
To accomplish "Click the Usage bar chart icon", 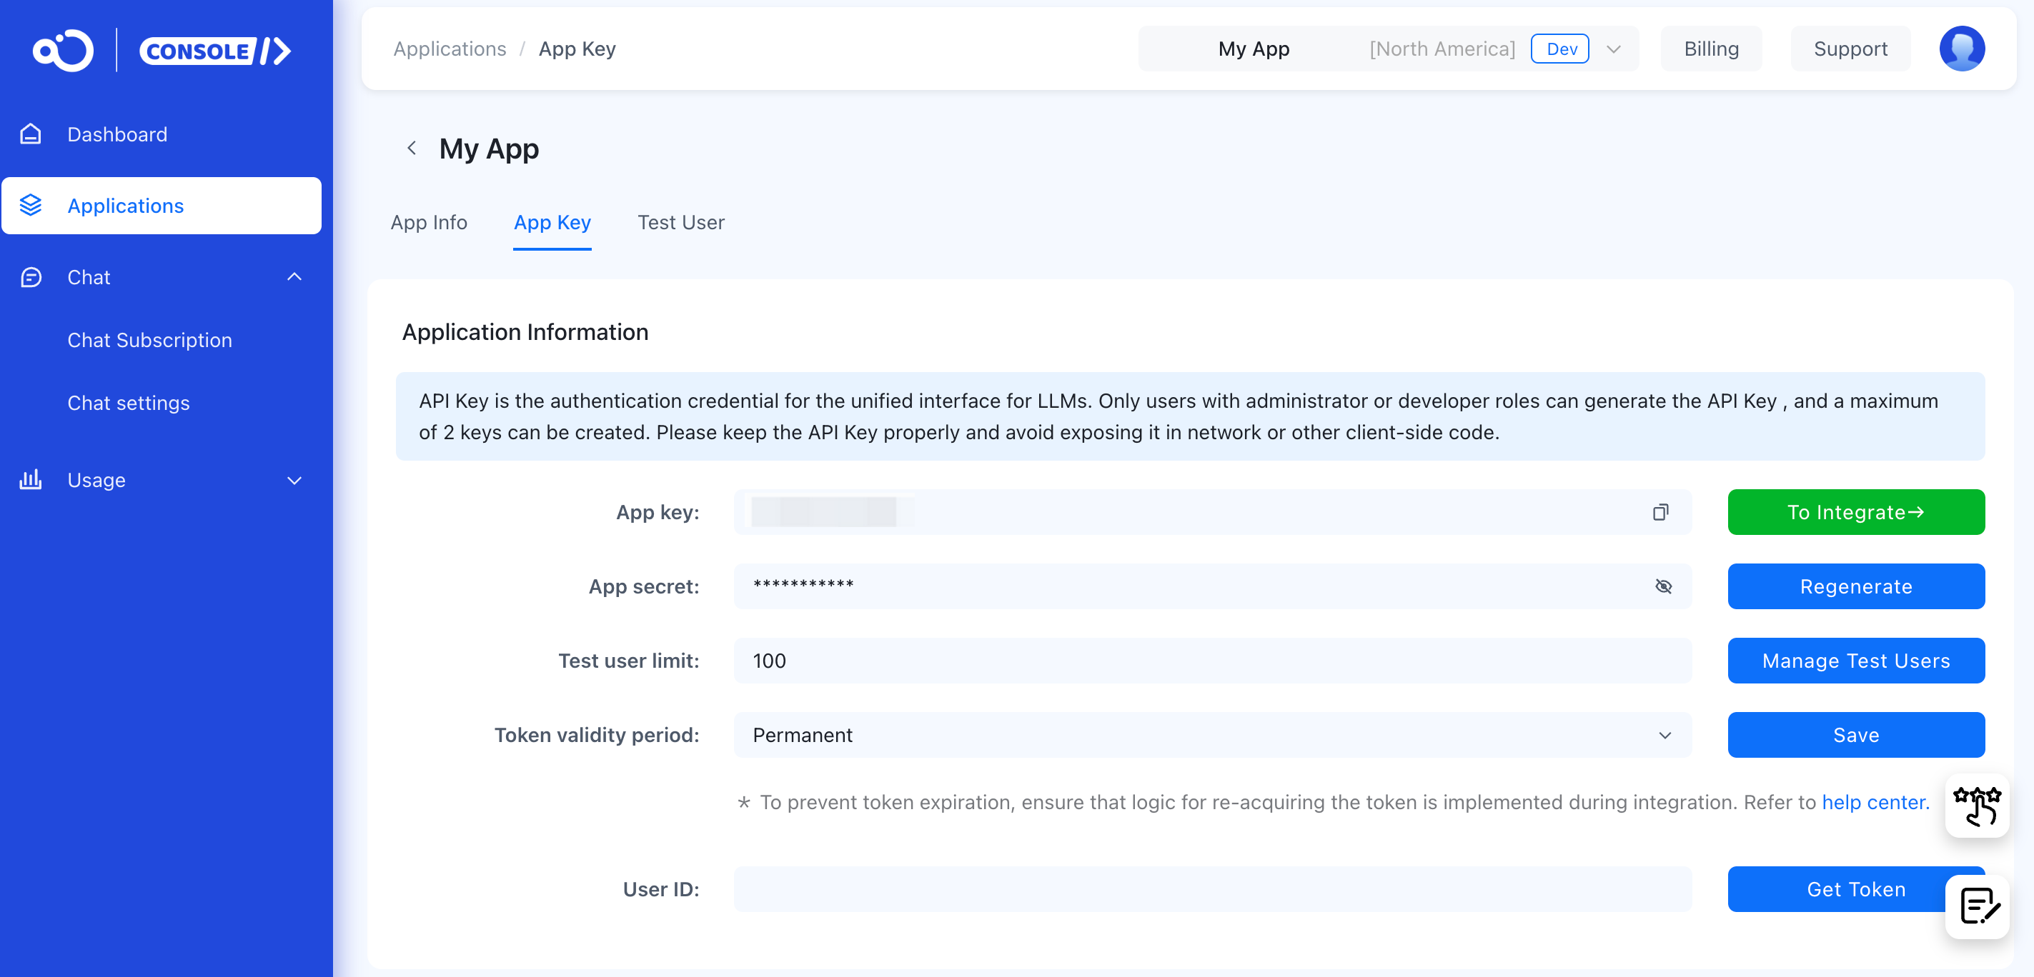I will tap(31, 480).
